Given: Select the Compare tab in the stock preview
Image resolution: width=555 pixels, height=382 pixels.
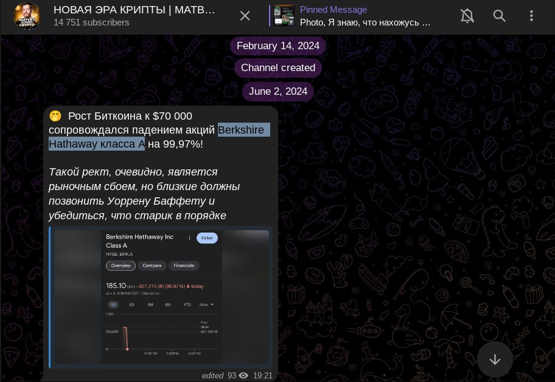Looking at the screenshot, I should [152, 266].
